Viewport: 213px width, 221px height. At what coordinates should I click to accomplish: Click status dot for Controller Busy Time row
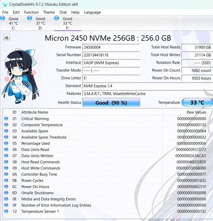tap(6, 174)
